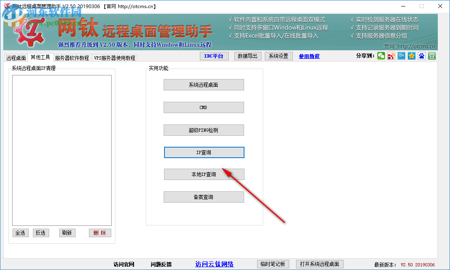
Task: Share via the WeChat icon
Action: (x=381, y=56)
